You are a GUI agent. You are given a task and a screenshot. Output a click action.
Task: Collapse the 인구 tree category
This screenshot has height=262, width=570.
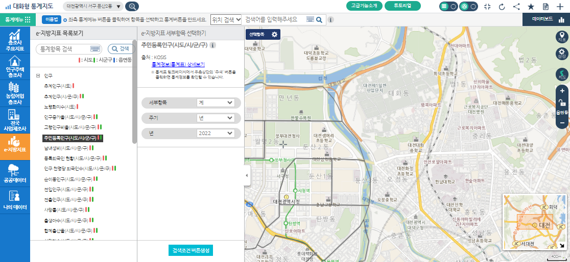pos(38,75)
